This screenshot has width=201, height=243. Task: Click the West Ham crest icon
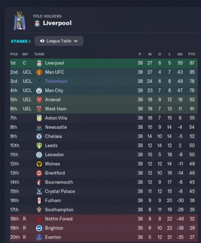coord(39,109)
